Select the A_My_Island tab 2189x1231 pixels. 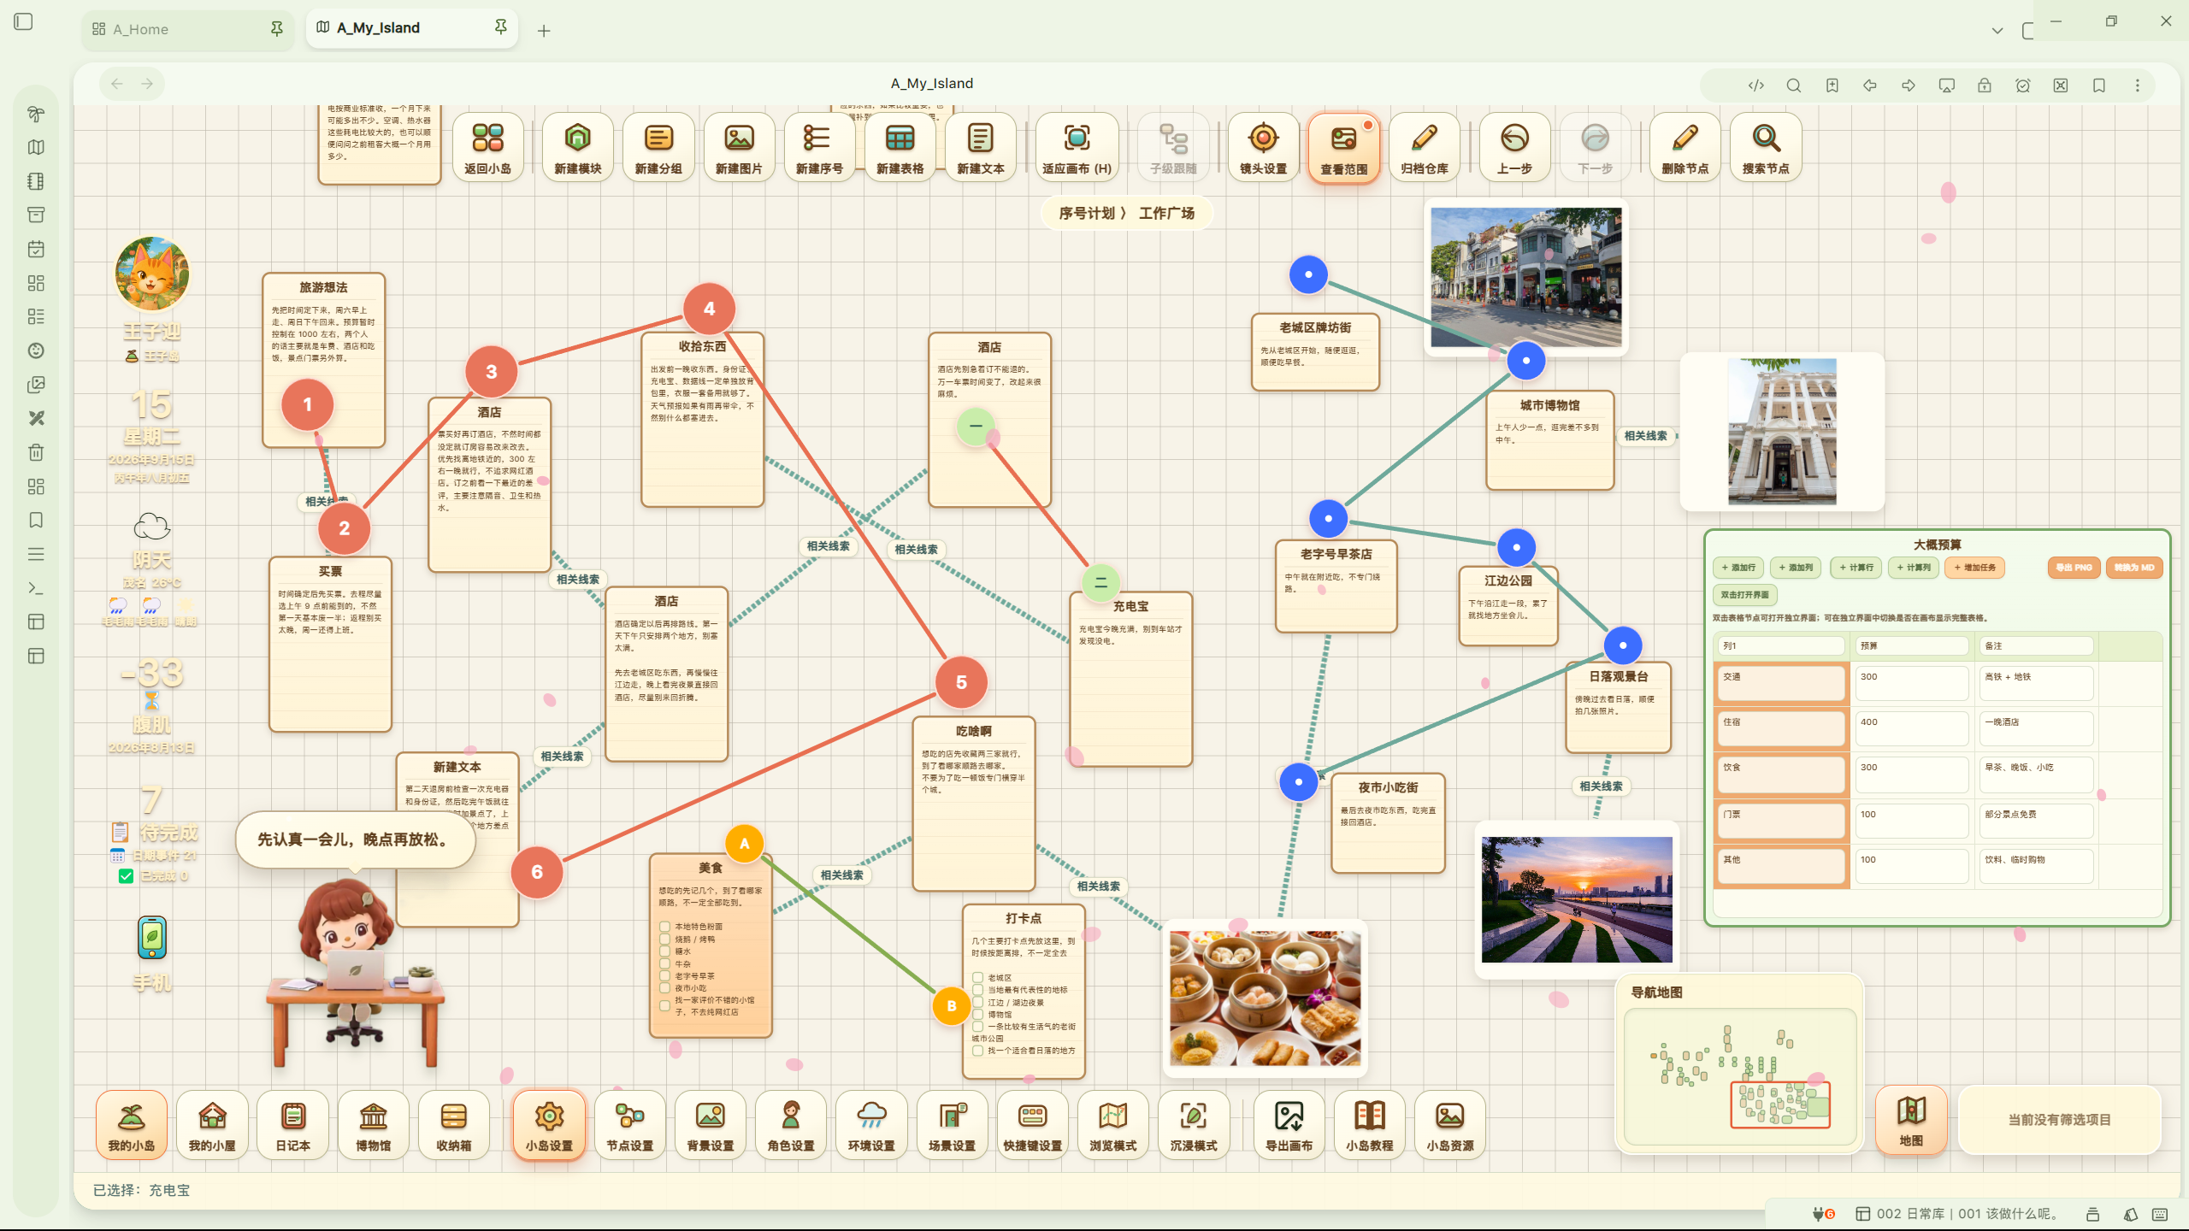(x=412, y=28)
